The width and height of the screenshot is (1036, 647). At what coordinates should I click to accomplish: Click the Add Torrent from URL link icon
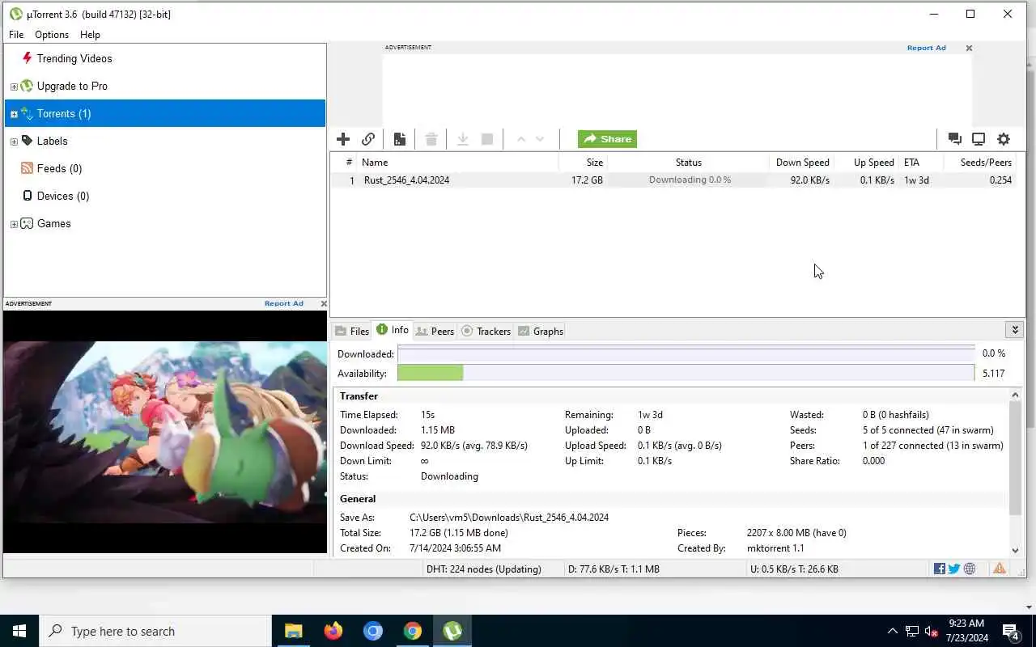click(x=368, y=139)
